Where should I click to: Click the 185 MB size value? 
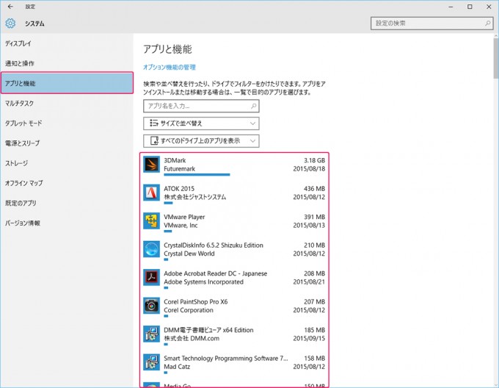(x=314, y=330)
